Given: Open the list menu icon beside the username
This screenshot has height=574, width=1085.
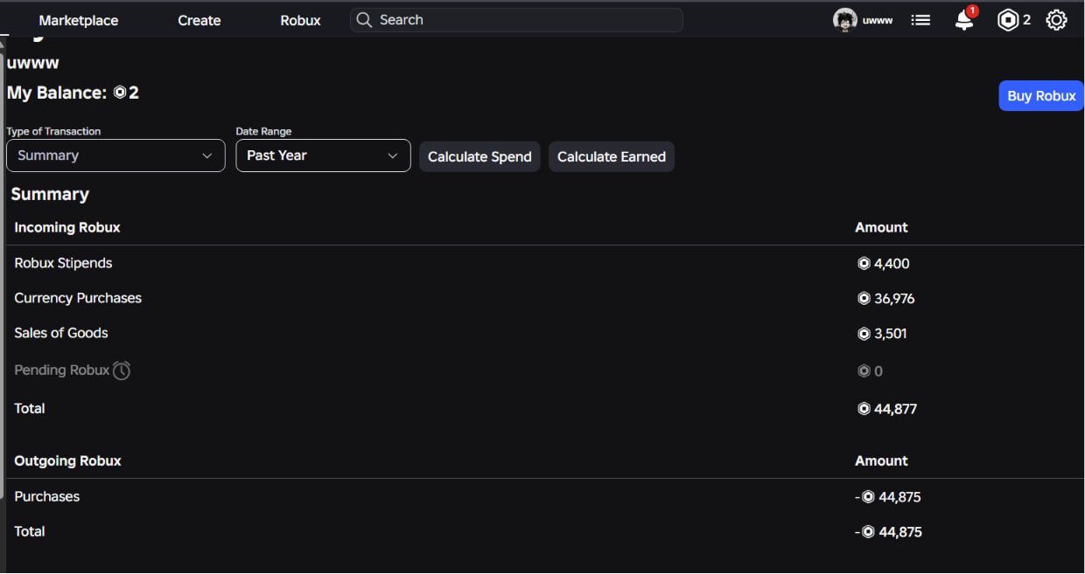Looking at the screenshot, I should tap(920, 19).
